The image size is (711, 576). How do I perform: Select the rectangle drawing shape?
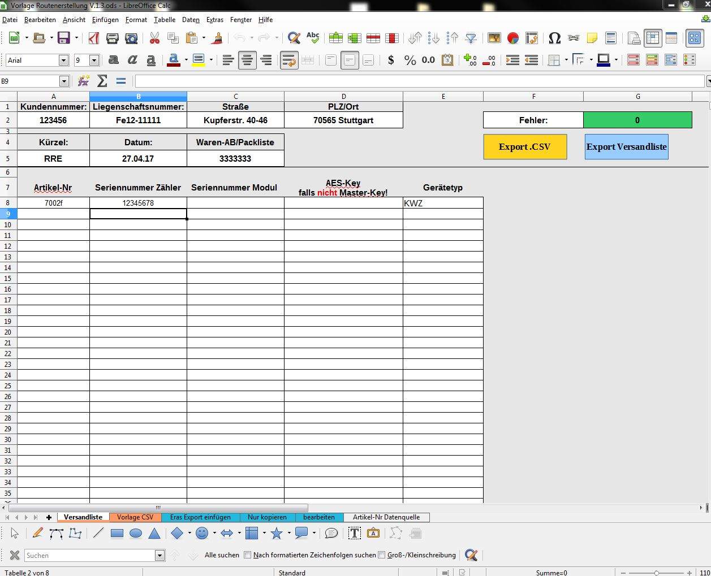point(117,533)
